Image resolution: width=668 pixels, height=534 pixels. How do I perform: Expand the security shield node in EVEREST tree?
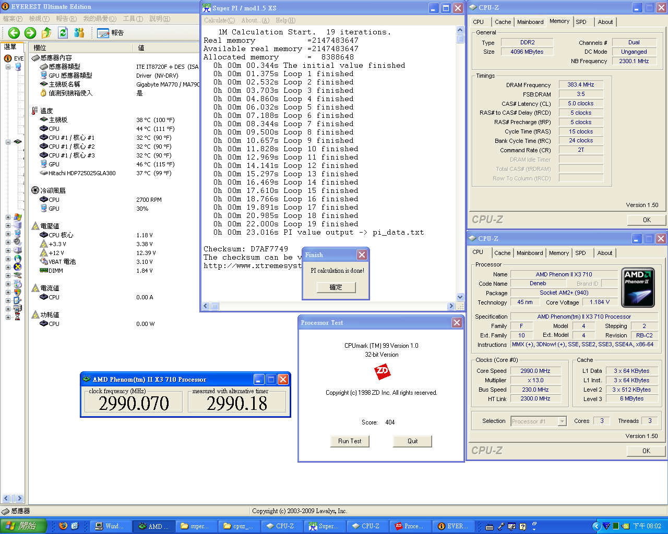coord(8,292)
